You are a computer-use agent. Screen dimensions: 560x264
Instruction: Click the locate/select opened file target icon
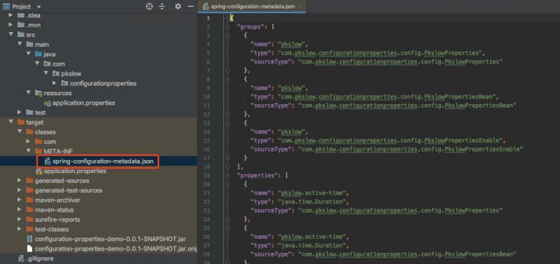pyautogui.click(x=149, y=6)
